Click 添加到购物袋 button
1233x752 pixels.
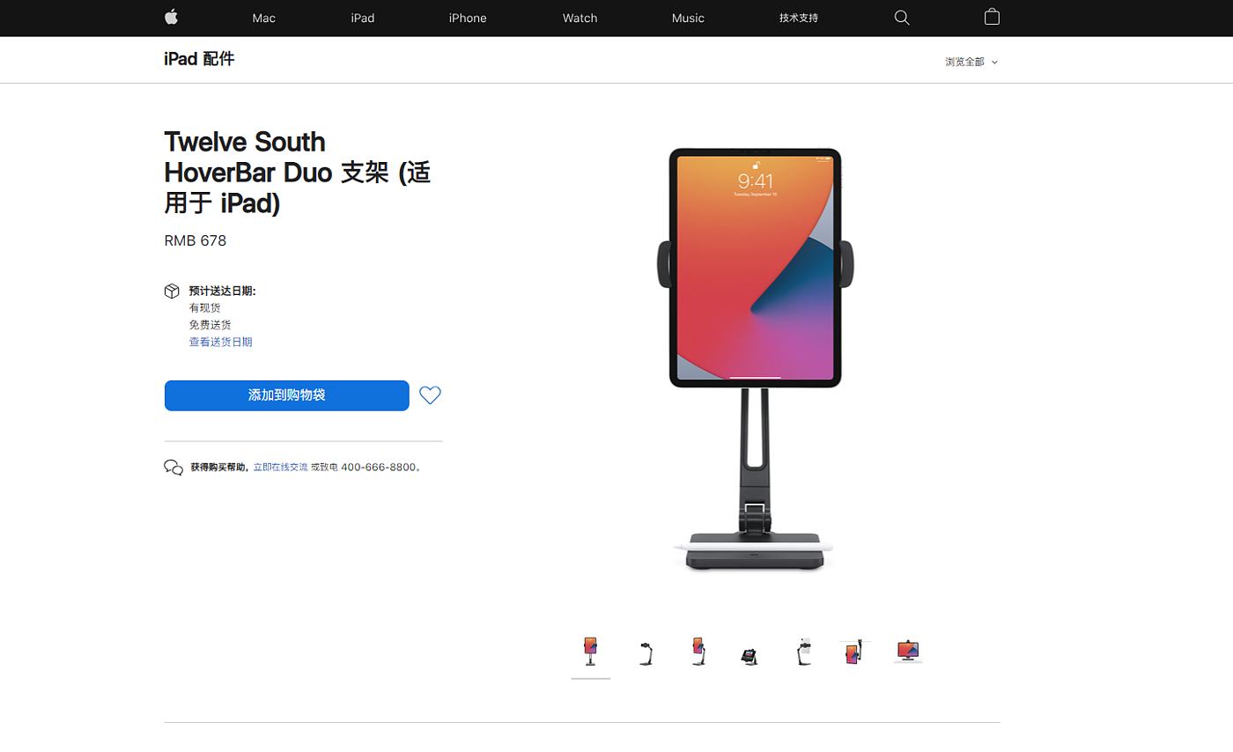(287, 395)
